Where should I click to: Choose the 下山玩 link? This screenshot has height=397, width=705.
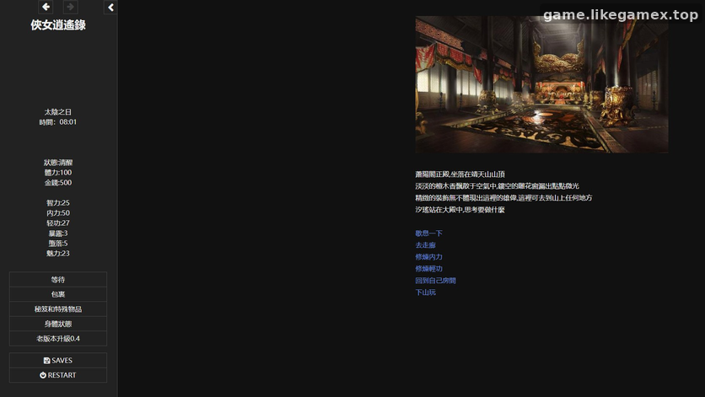click(425, 292)
